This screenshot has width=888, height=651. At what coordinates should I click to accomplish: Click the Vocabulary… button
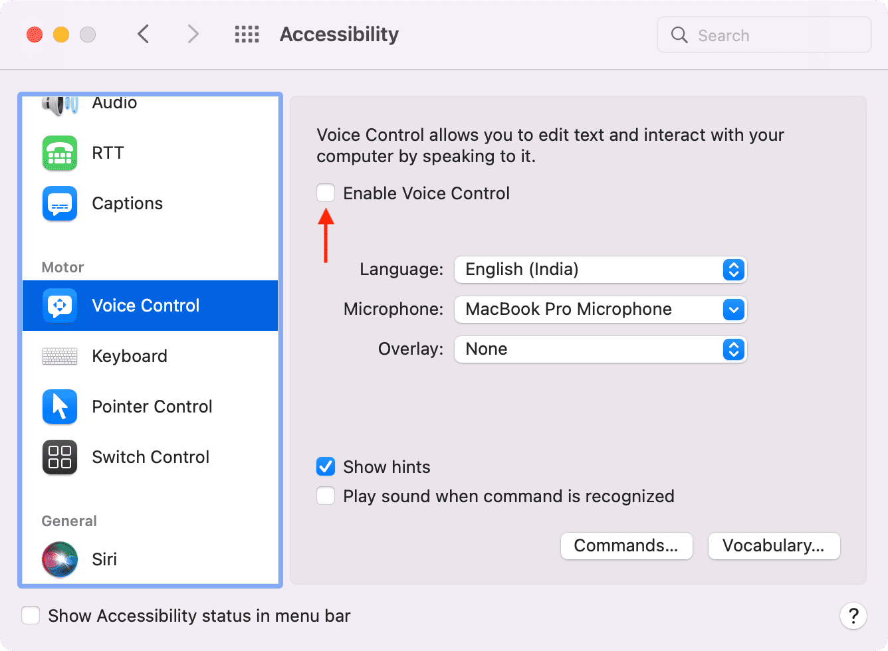pos(774,546)
